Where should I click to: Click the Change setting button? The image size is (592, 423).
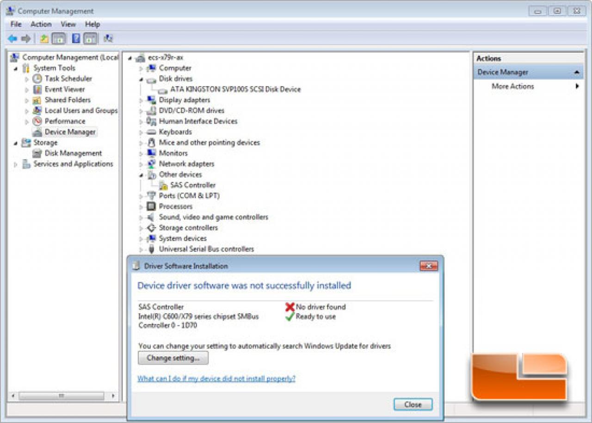click(x=173, y=358)
